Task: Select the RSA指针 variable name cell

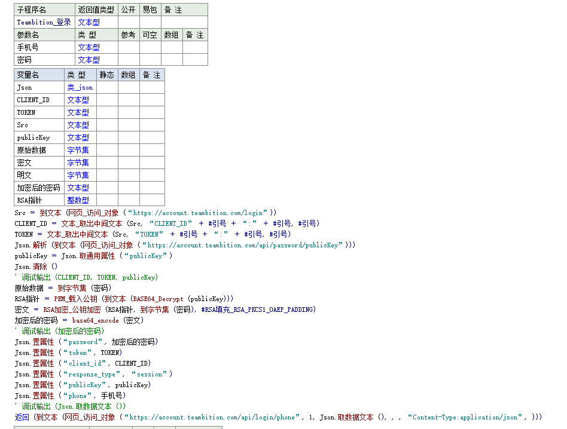Action: (x=39, y=200)
